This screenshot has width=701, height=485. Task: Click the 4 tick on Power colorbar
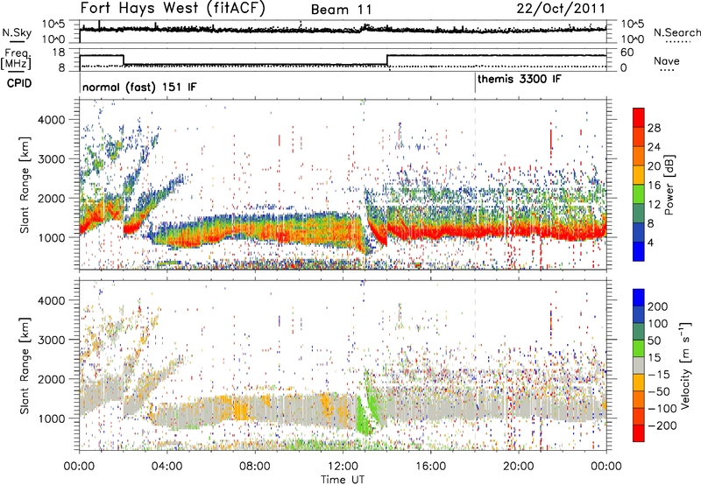point(651,242)
